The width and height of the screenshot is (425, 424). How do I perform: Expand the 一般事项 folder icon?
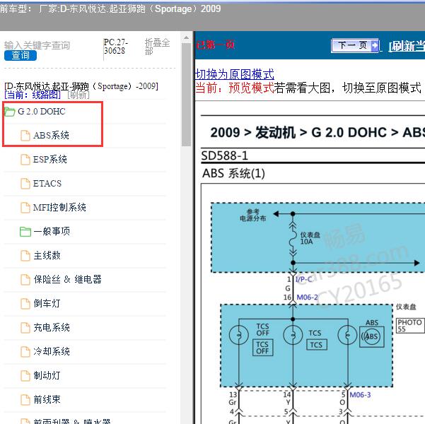[x=25, y=232]
